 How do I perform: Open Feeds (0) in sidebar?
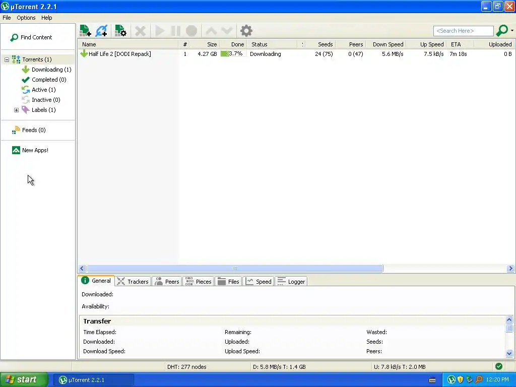[x=29, y=131]
